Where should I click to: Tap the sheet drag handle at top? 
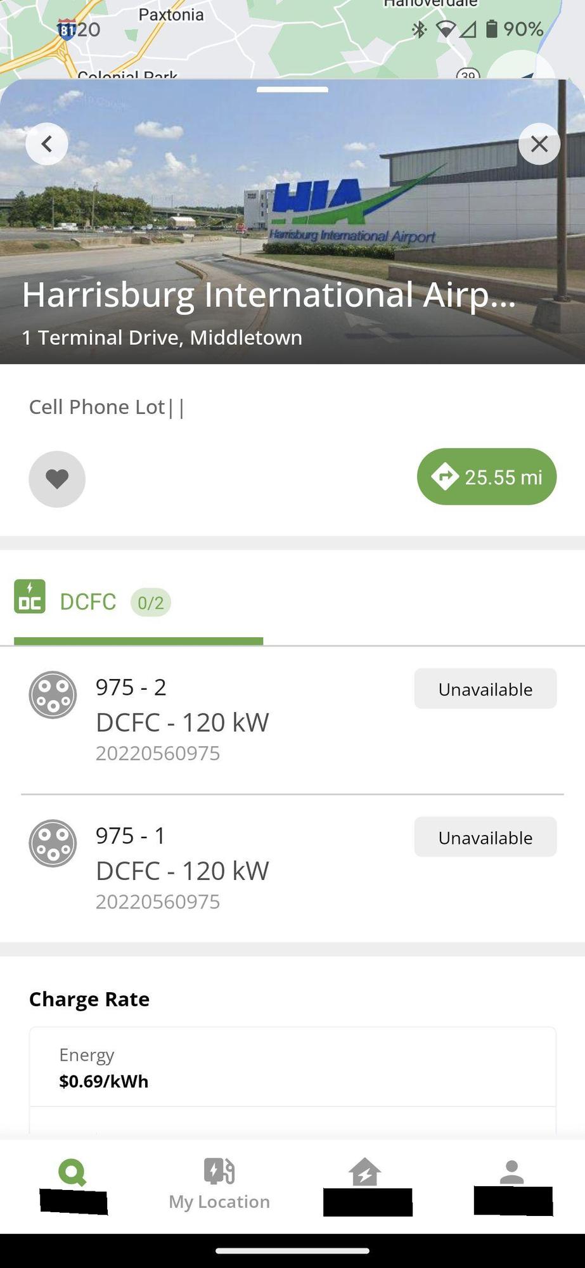(x=292, y=89)
